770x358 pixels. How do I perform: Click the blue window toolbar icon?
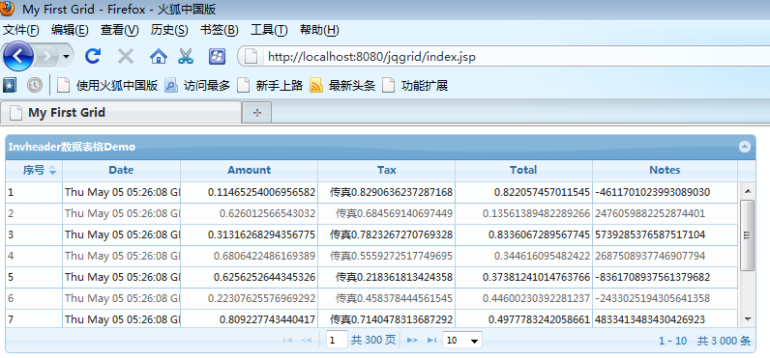point(217,56)
